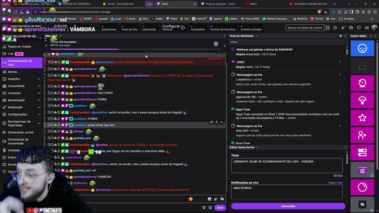Open the gift subscriptions icon in chat header
Viewport: 379px width, 213px height.
[x=216, y=44]
